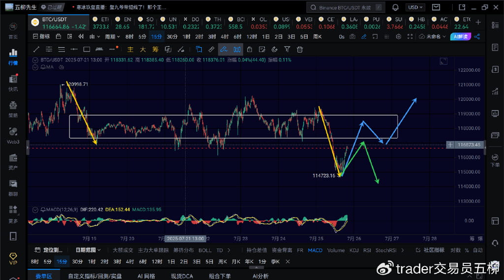Image resolution: width=504 pixels, height=280 pixels.
Task: Enter fullscreen chart mode icon
Action: tap(410, 36)
